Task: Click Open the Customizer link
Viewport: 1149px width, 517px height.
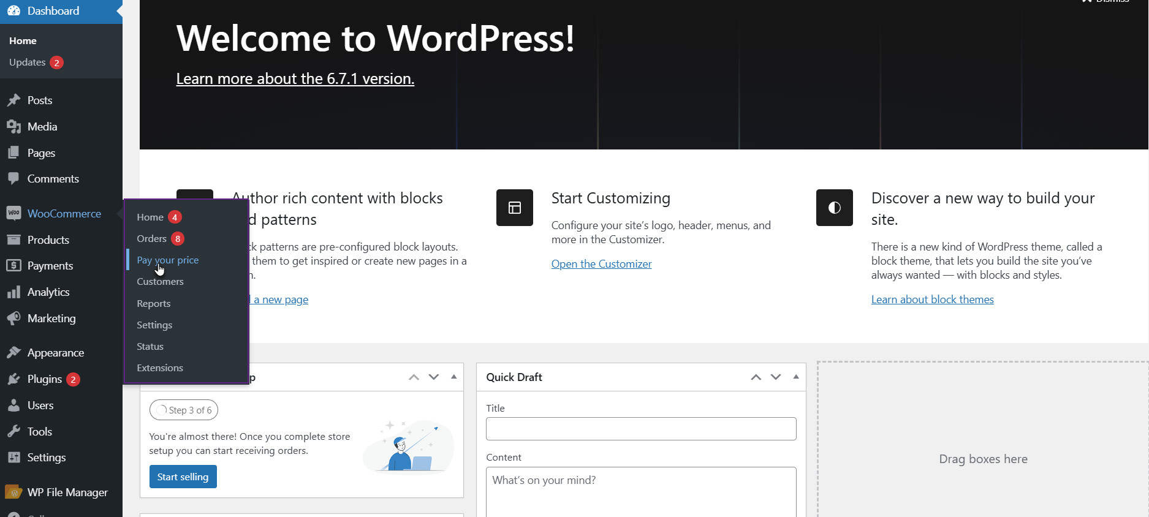Action: [x=601, y=264]
